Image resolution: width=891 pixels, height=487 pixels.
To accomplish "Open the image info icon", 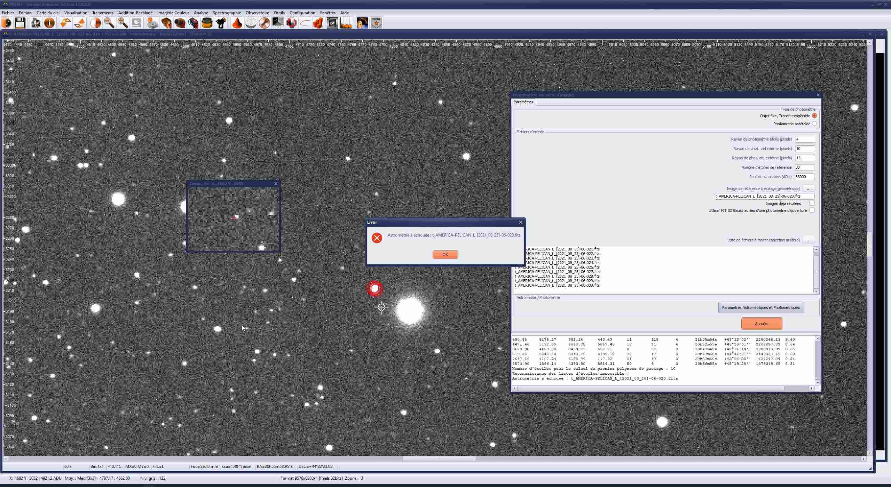I will pyautogui.click(x=49, y=23).
